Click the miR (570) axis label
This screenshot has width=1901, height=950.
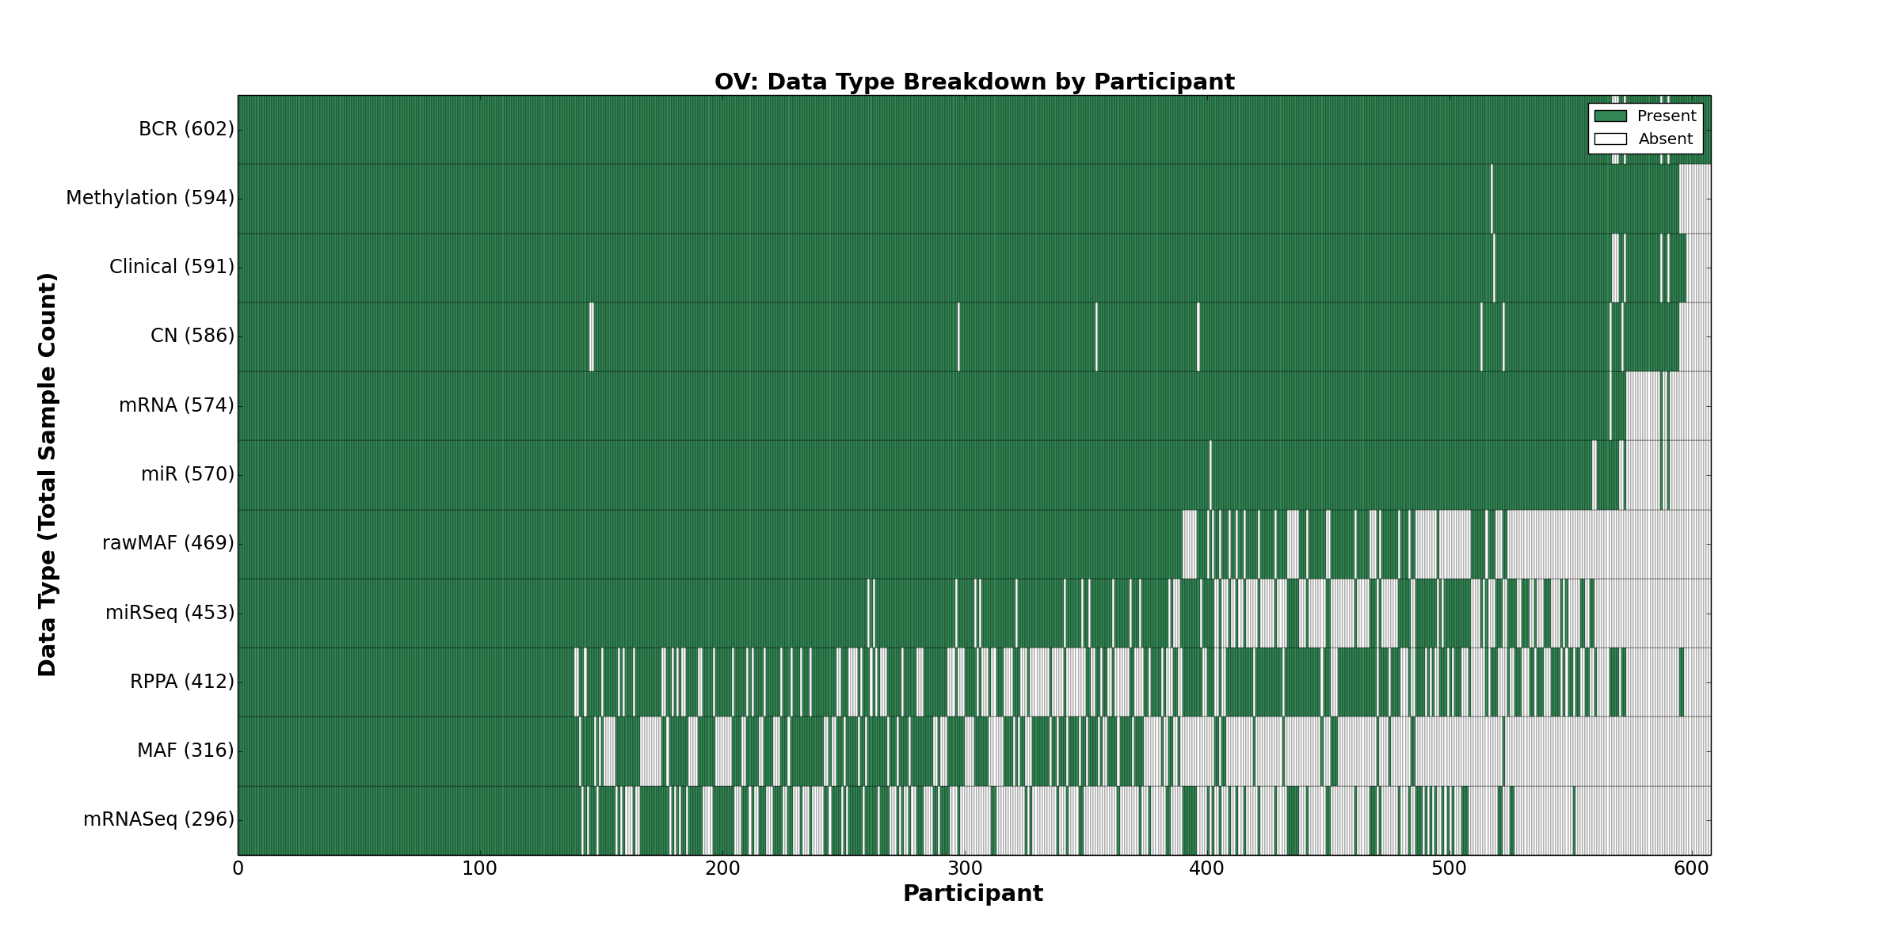(188, 474)
